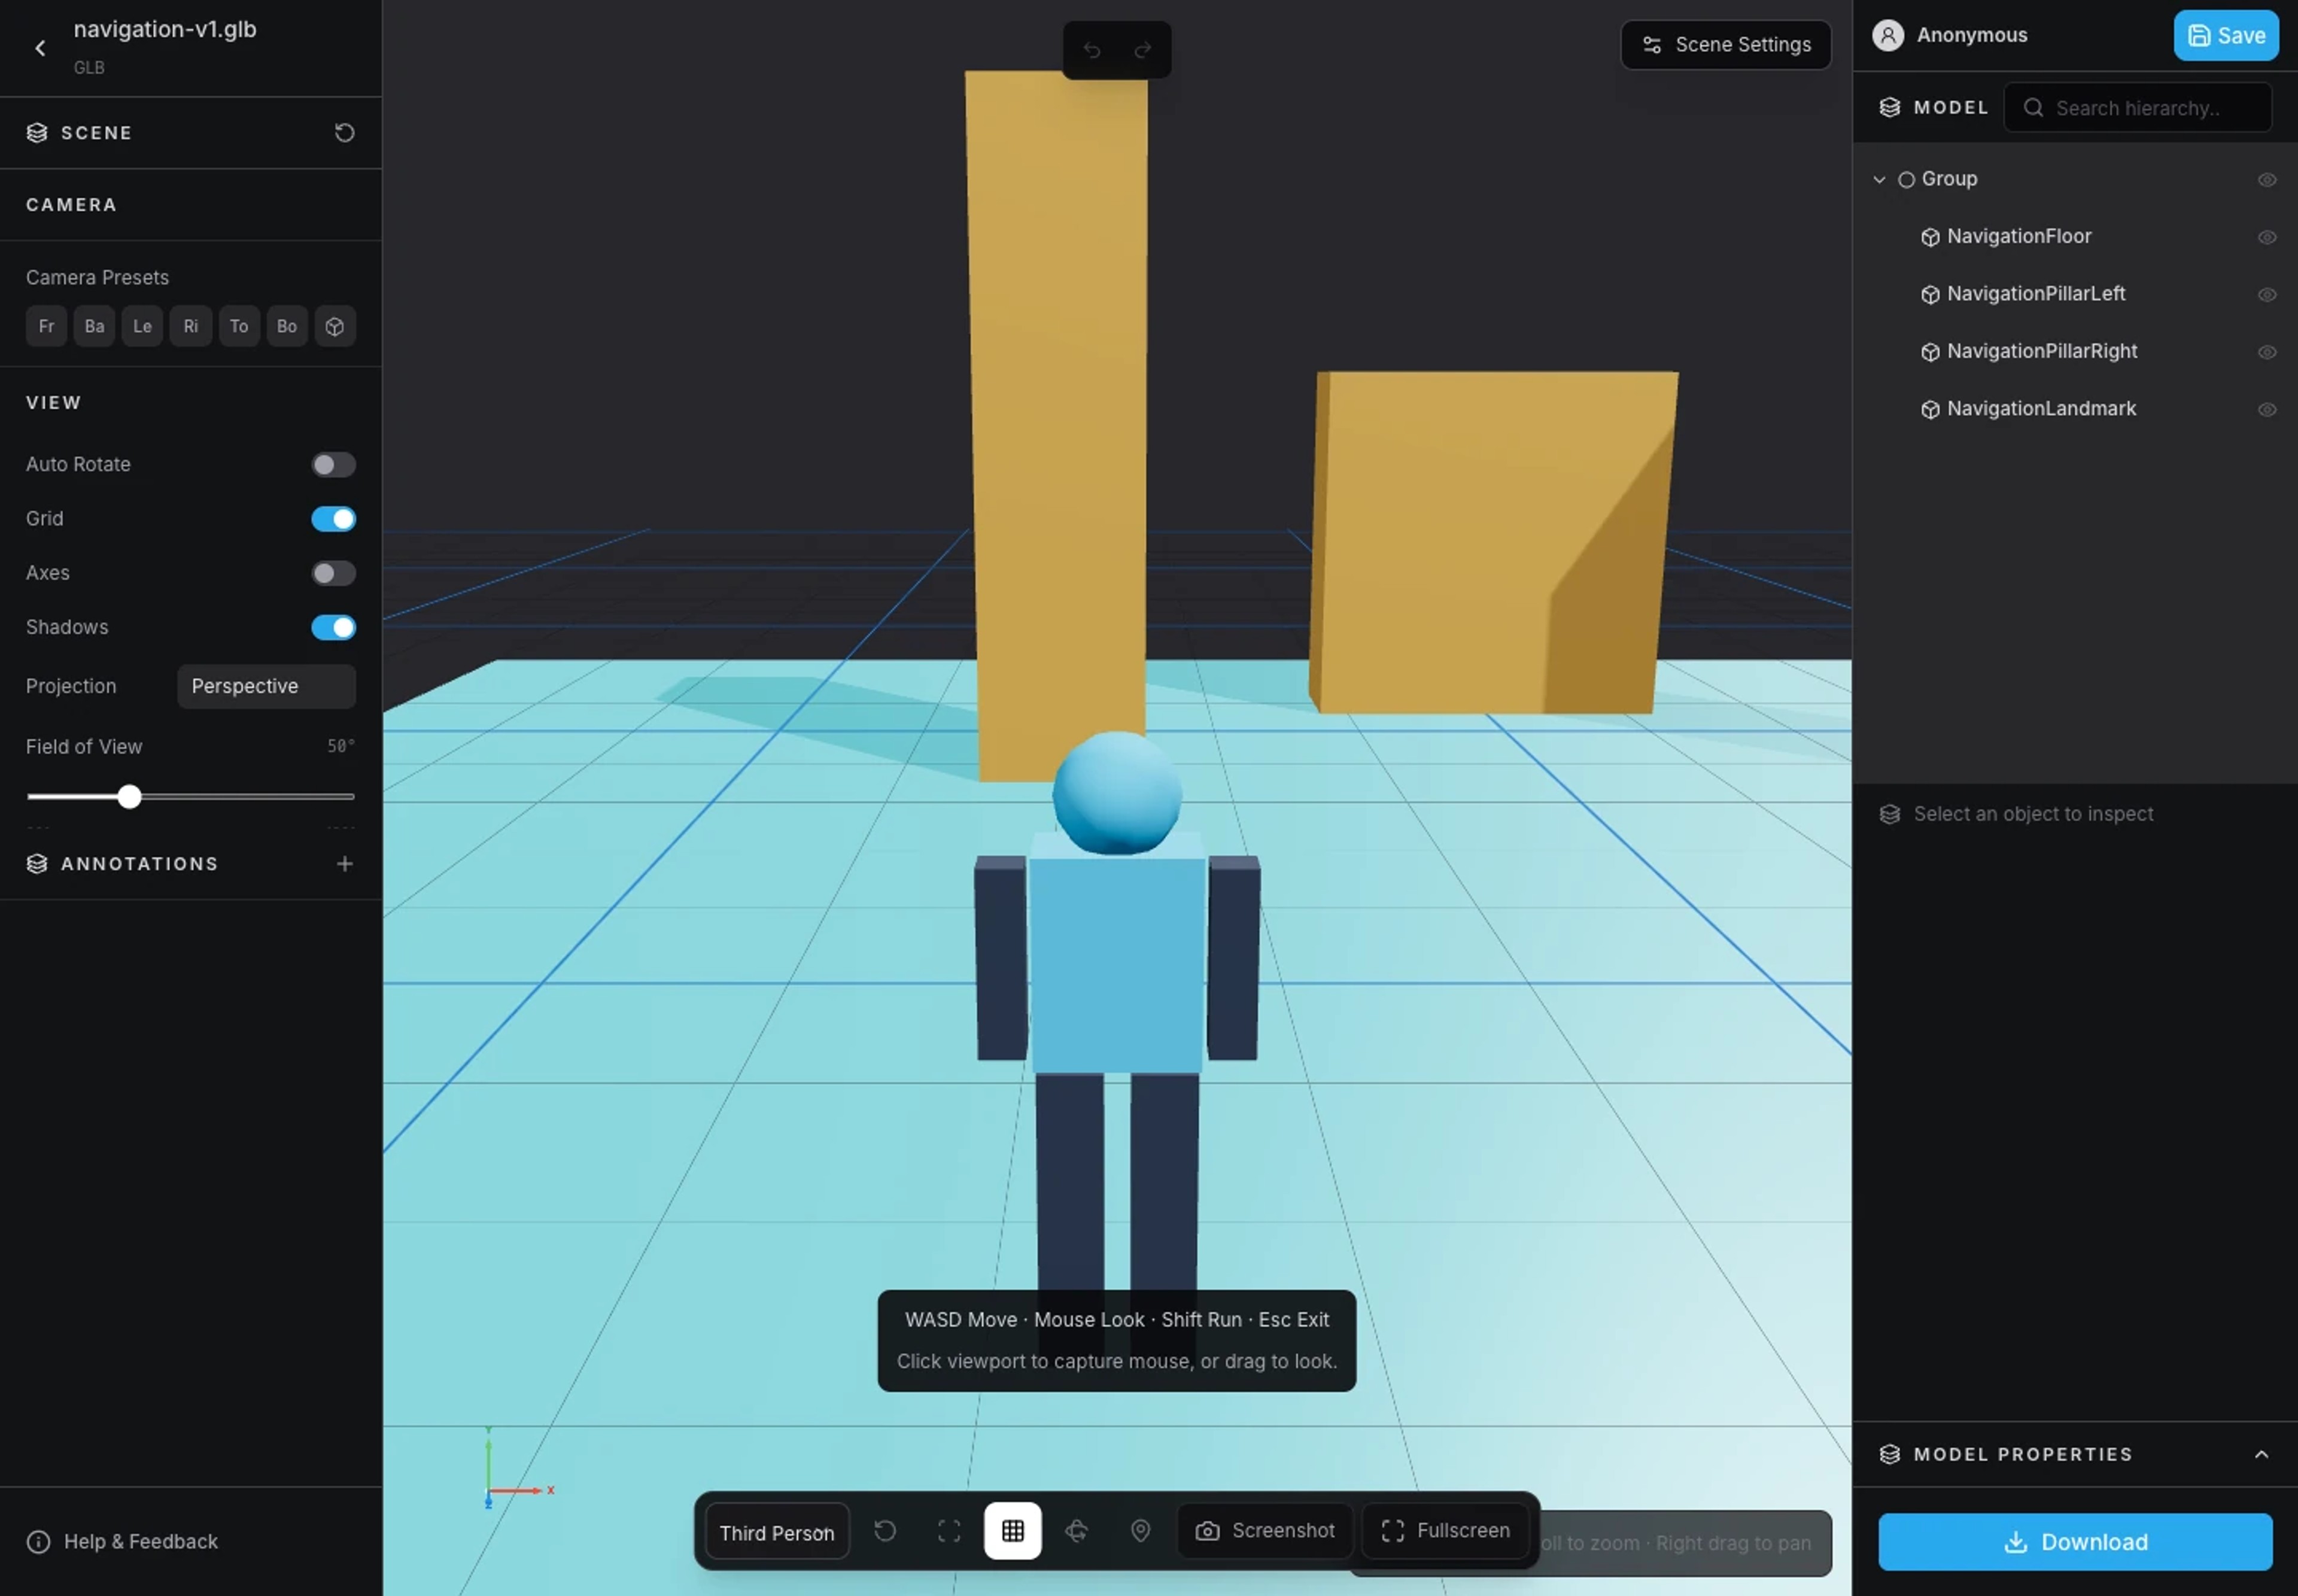This screenshot has height=1596, width=2298.
Task: Click the Anonymous user avatar
Action: click(x=1887, y=35)
